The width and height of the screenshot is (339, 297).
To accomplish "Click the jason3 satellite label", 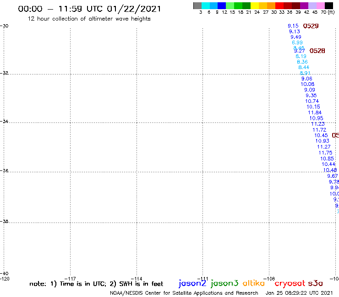I will [x=224, y=283].
